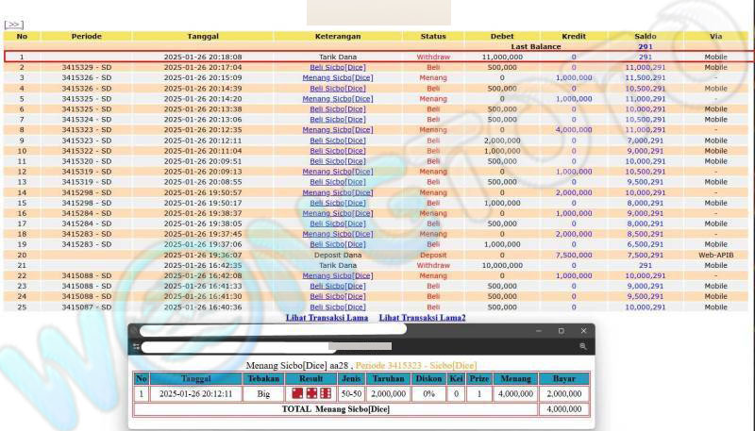The width and height of the screenshot is (755, 431).
Task: Open Menang Sicbo[Dice] link in row 22
Action: [338, 275]
